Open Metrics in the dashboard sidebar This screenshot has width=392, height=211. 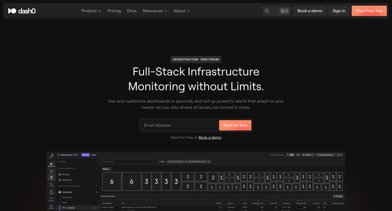51,199
